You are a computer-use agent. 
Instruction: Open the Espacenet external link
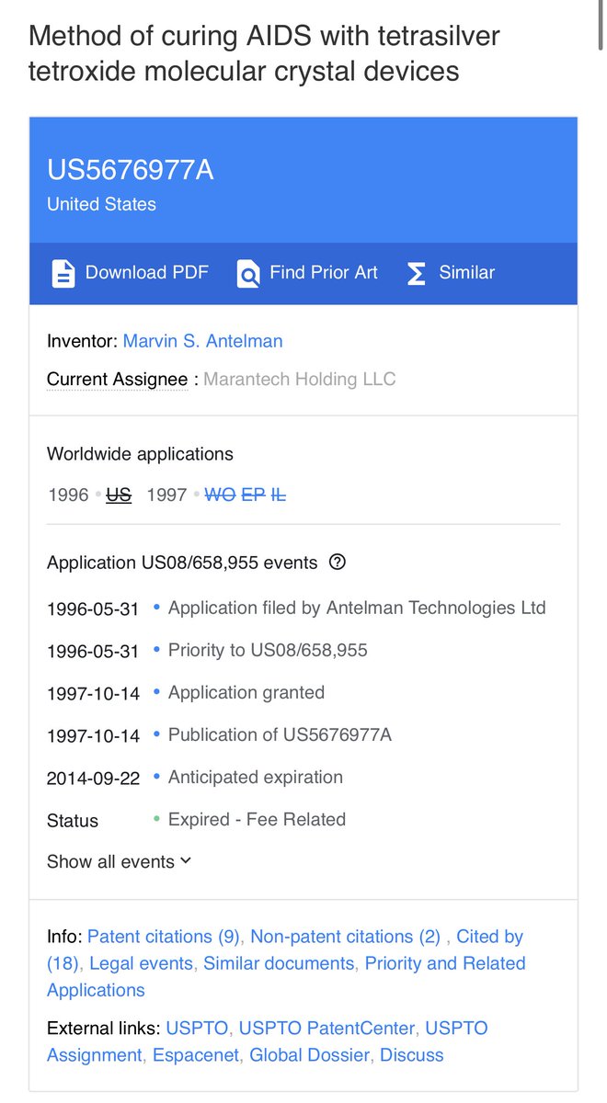point(195,1055)
